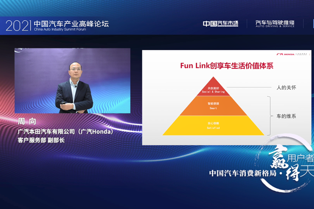Click the China Auto Industry Summit Forum subtitle
The height and width of the screenshot is (209, 314).
[x=60, y=29]
